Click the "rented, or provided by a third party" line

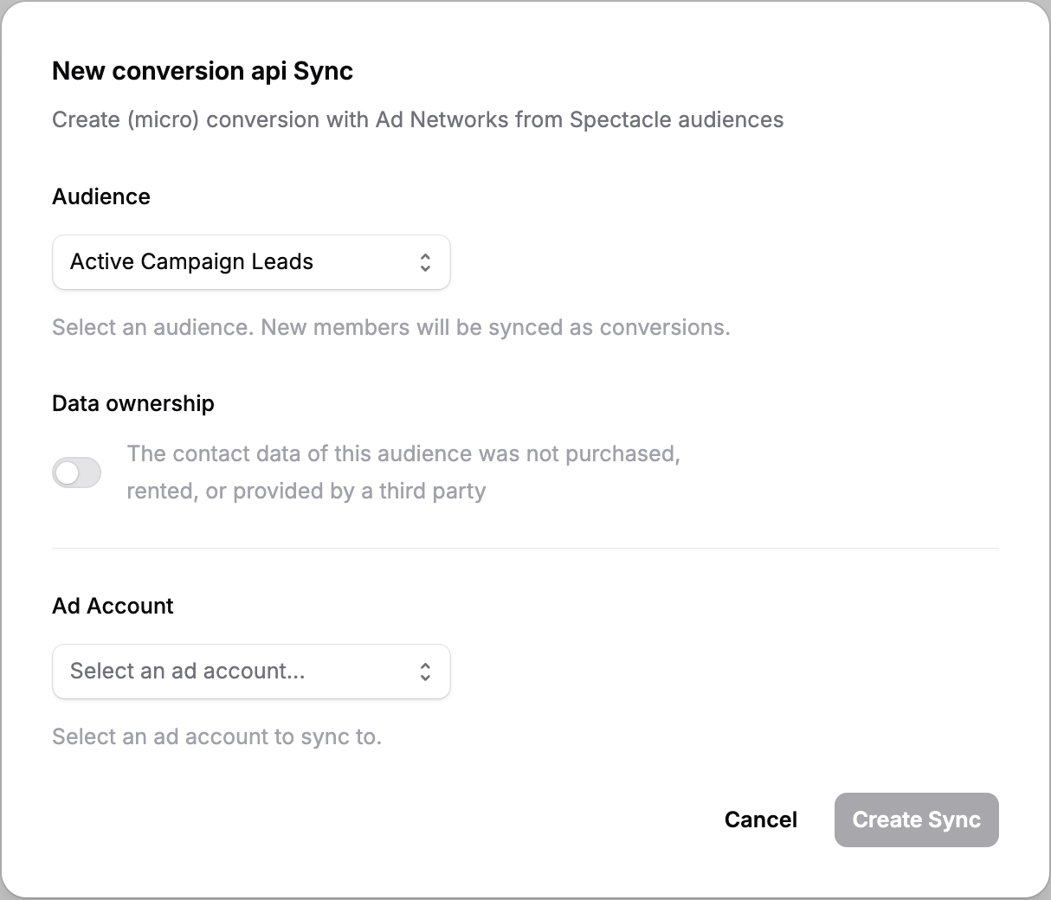306,492
